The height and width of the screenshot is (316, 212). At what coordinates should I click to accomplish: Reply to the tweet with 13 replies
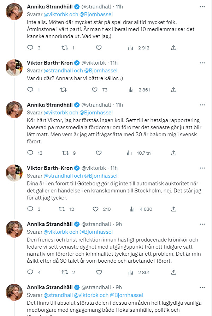pos(30,153)
